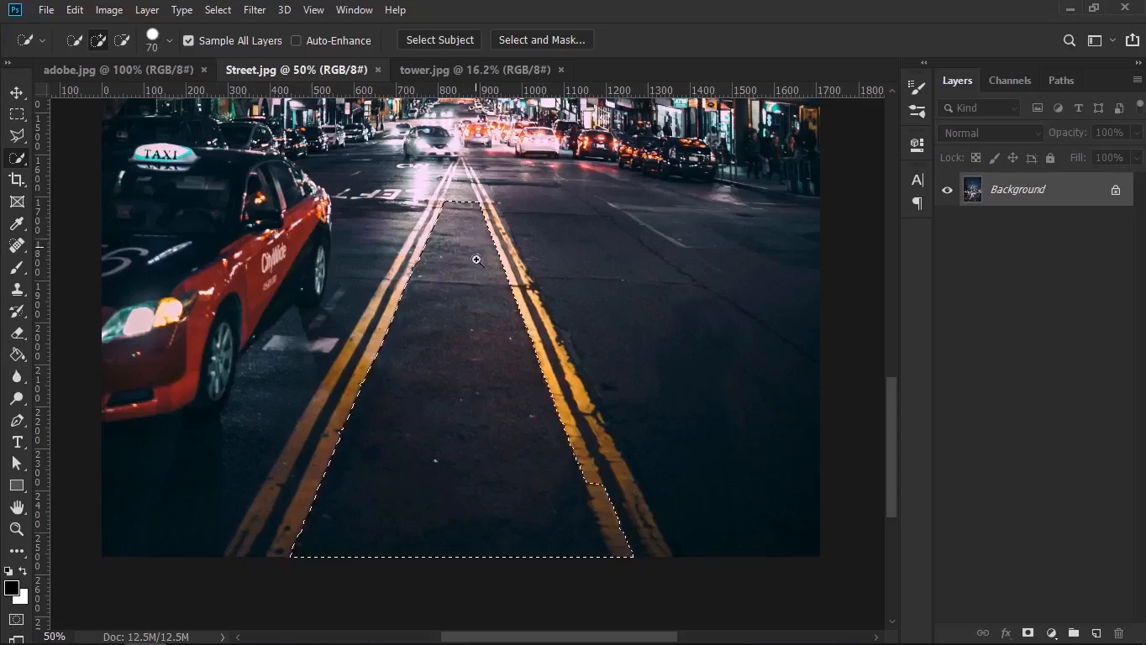
Task: Click the delete layer trash icon
Action: 1118,633
